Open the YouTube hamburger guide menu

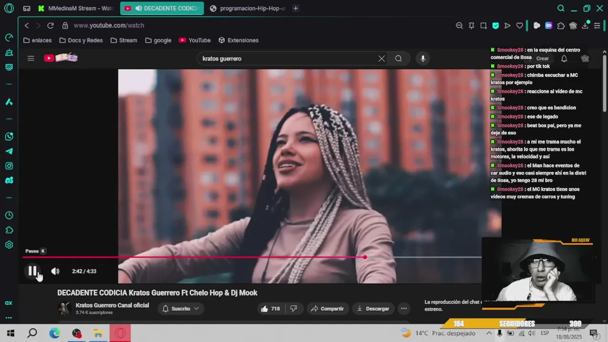coord(31,58)
